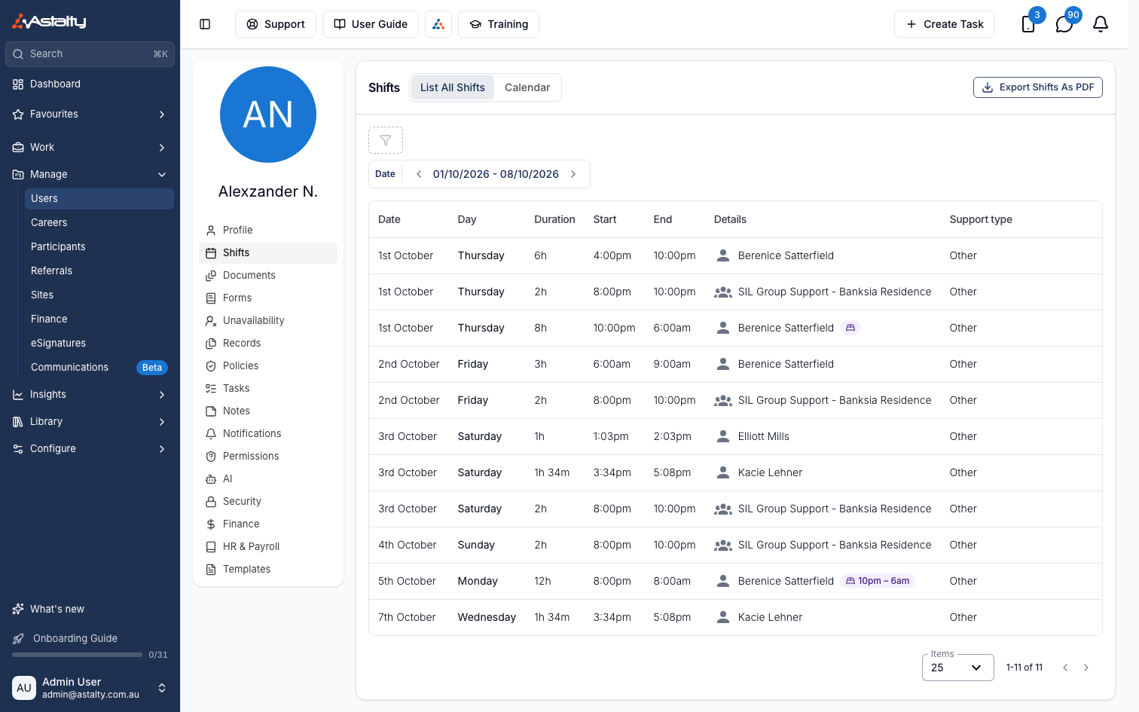Image resolution: width=1139 pixels, height=712 pixels.
Task: Open the bell notifications icon
Action: click(1101, 24)
